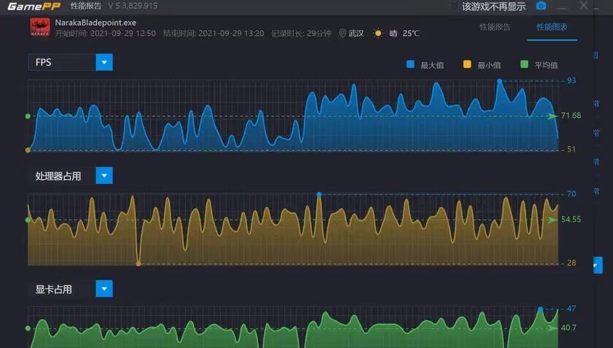The width and height of the screenshot is (613, 348).
Task: Click the version V 5.3.829.915 text
Action: click(133, 6)
